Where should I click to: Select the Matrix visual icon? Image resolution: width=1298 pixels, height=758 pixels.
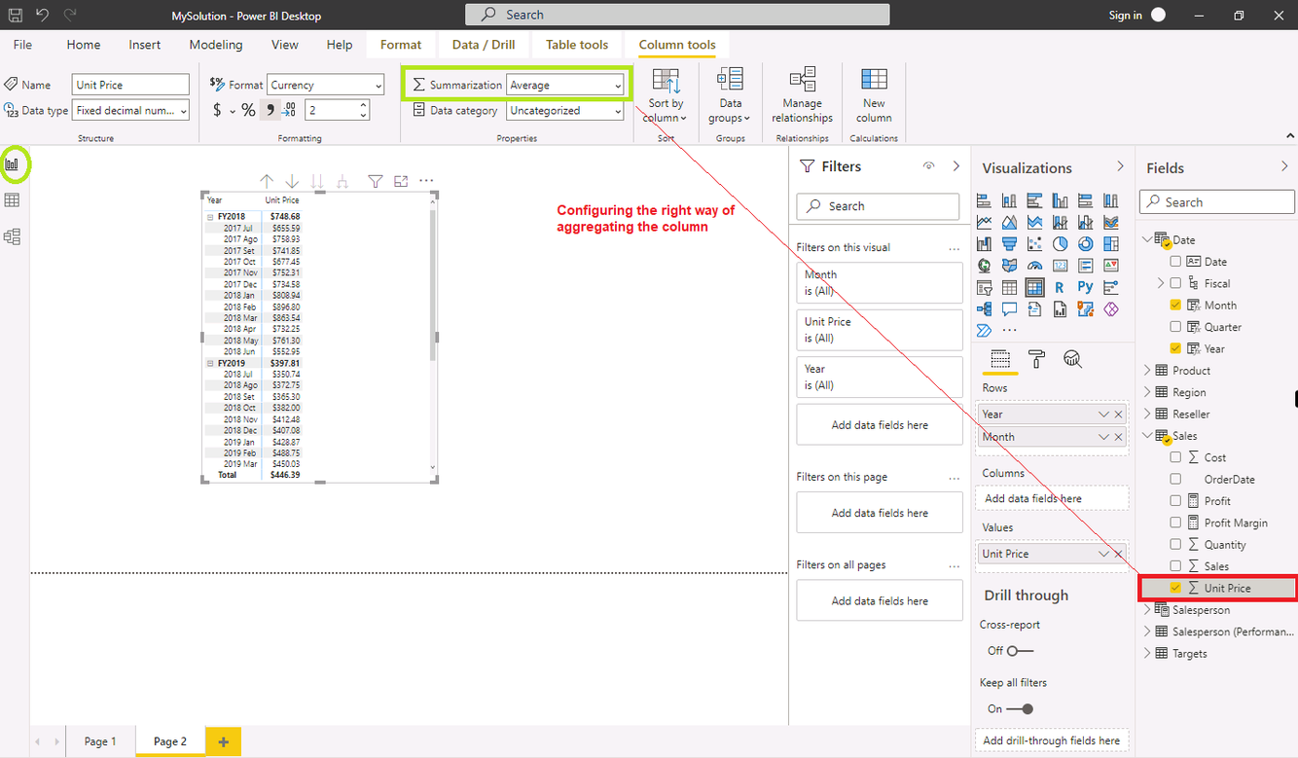pyautogui.click(x=1035, y=287)
